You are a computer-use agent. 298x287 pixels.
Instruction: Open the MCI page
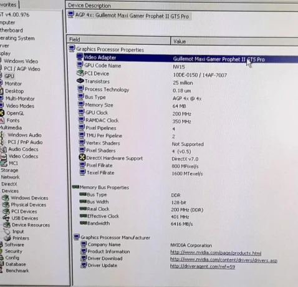click(13, 163)
